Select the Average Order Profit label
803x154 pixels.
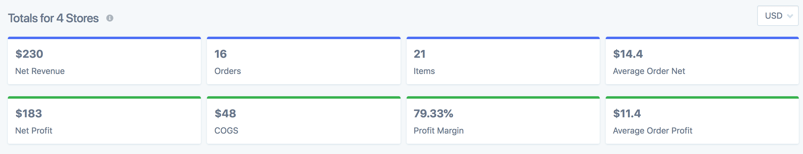[652, 131]
